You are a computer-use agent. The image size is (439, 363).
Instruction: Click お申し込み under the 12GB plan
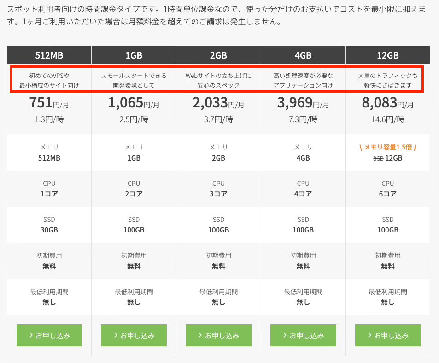click(x=387, y=335)
